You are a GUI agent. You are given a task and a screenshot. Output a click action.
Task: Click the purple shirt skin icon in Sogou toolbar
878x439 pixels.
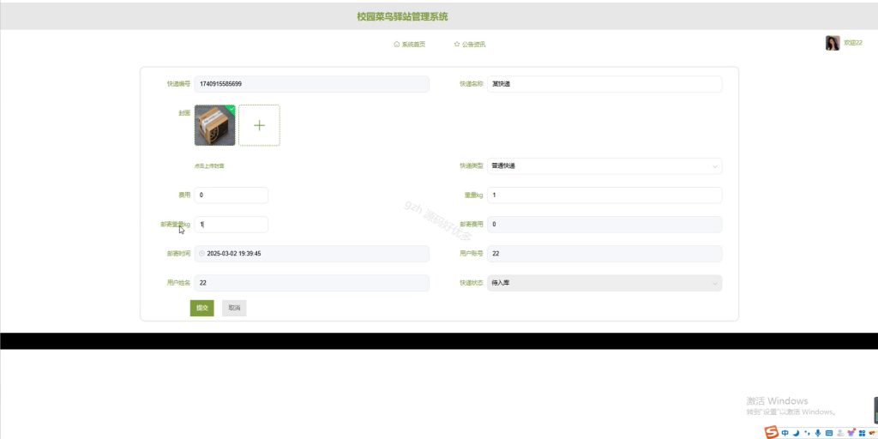(x=851, y=432)
